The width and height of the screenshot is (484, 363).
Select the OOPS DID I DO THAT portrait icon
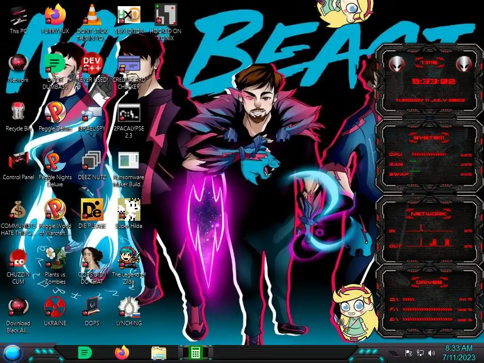coord(92,266)
